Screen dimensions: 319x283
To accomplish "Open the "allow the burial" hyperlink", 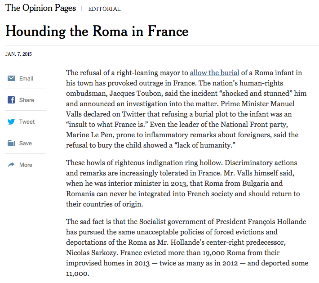I will tap(214, 72).
